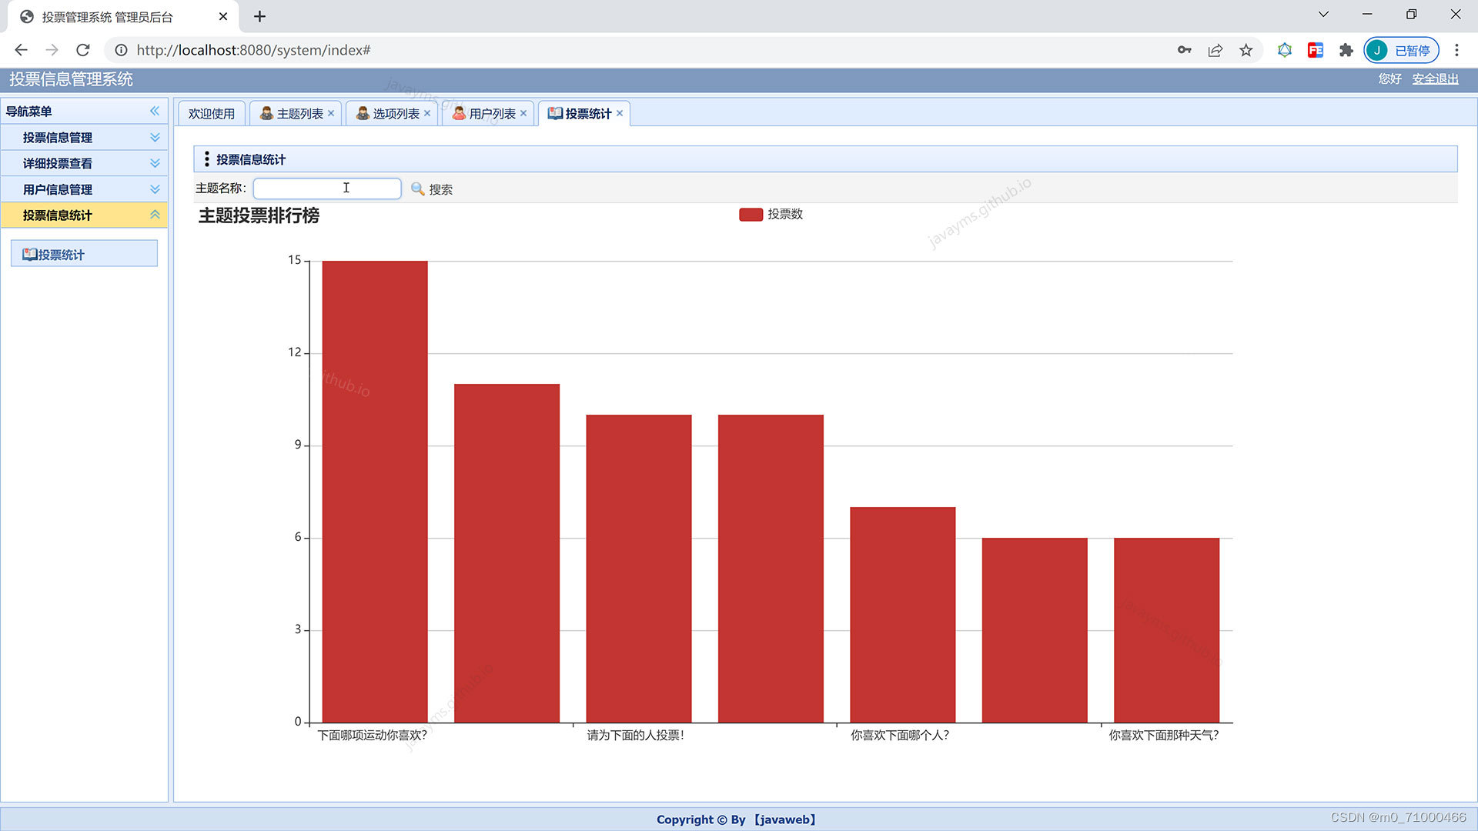Click the tallest bar 下面哪项运动你喜欢?
Viewport: 1478px width, 831px height.
point(375,492)
